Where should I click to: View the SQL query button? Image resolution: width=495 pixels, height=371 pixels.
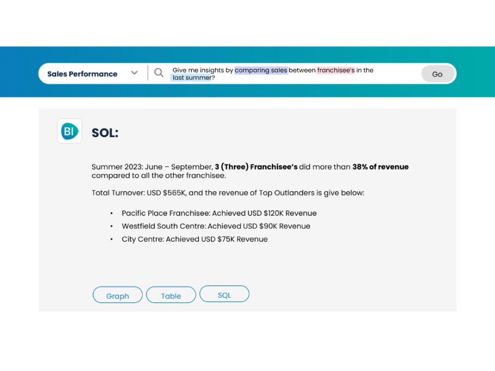(224, 294)
